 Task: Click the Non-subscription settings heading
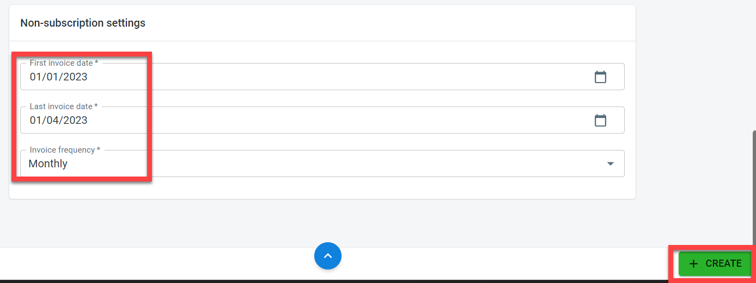point(83,23)
